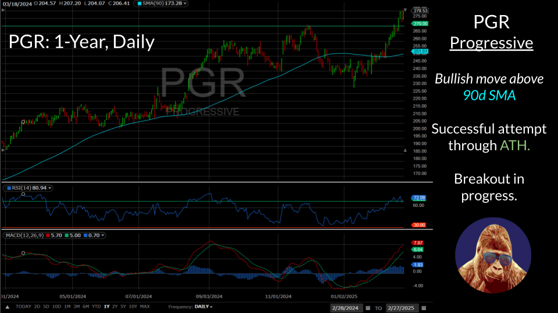Select the 1Y time range

[106, 307]
